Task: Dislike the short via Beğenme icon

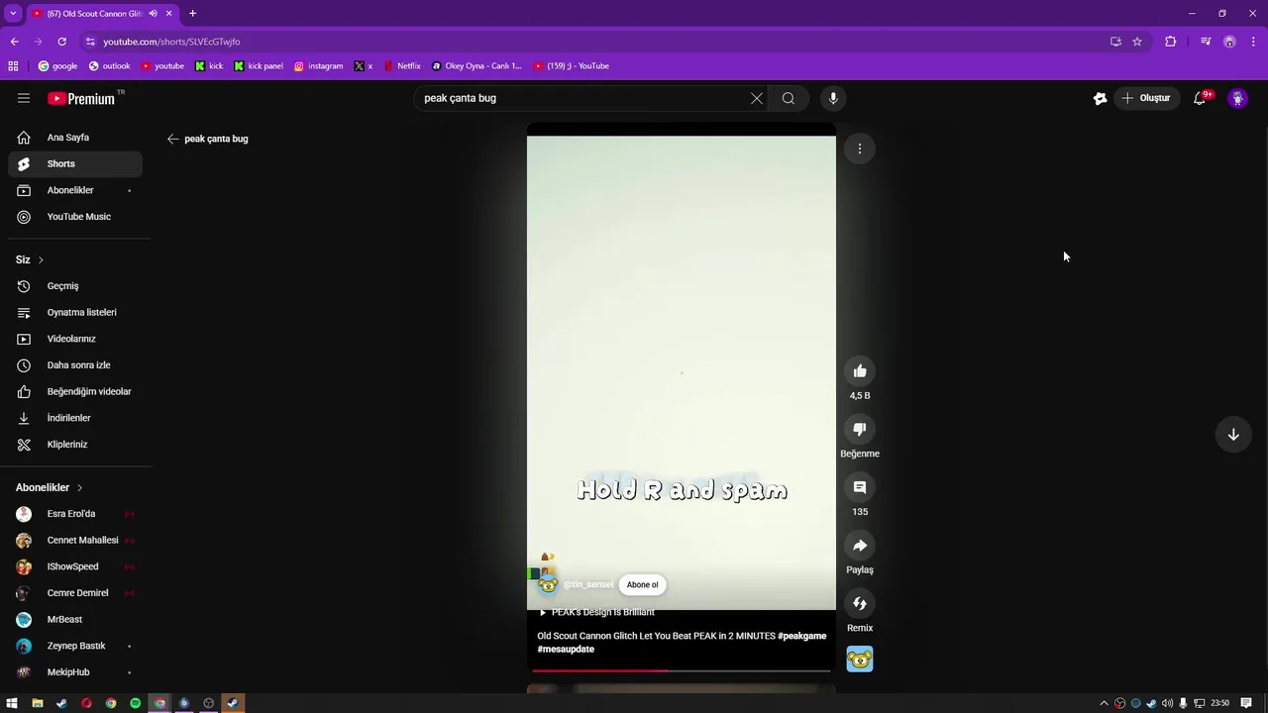Action: pos(860,429)
